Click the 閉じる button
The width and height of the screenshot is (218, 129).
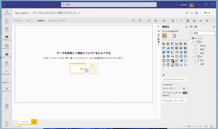pos(207,13)
